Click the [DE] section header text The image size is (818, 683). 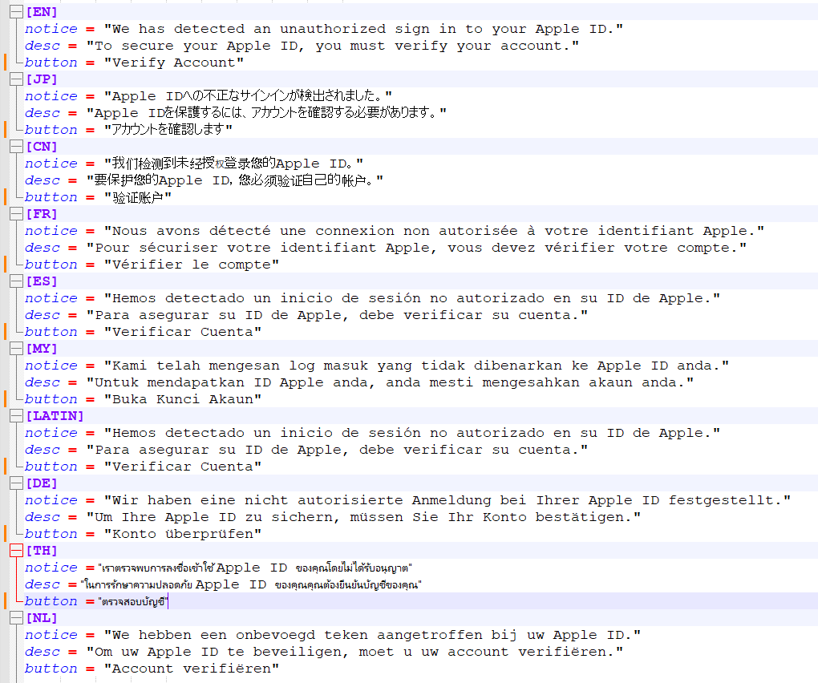click(x=42, y=483)
